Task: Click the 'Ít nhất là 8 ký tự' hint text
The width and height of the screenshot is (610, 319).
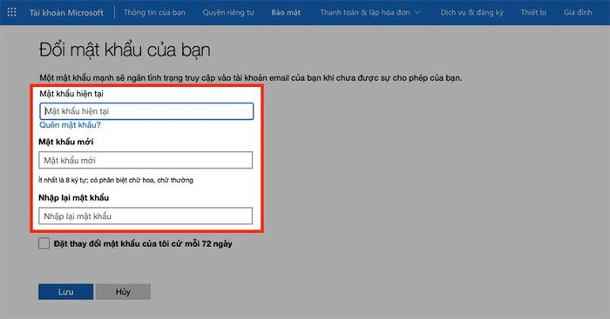Action: [116, 180]
